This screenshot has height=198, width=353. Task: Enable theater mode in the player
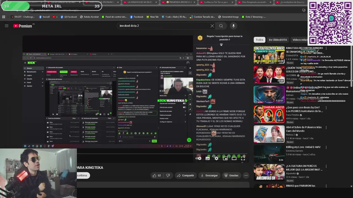[234, 158]
